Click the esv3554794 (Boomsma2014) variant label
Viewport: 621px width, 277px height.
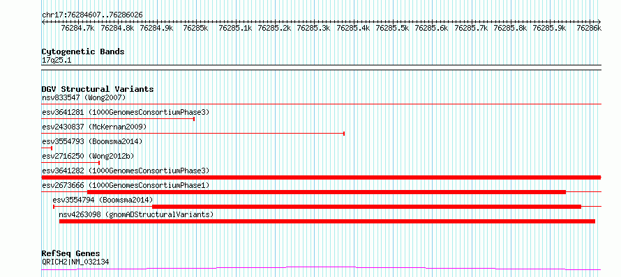103,200
